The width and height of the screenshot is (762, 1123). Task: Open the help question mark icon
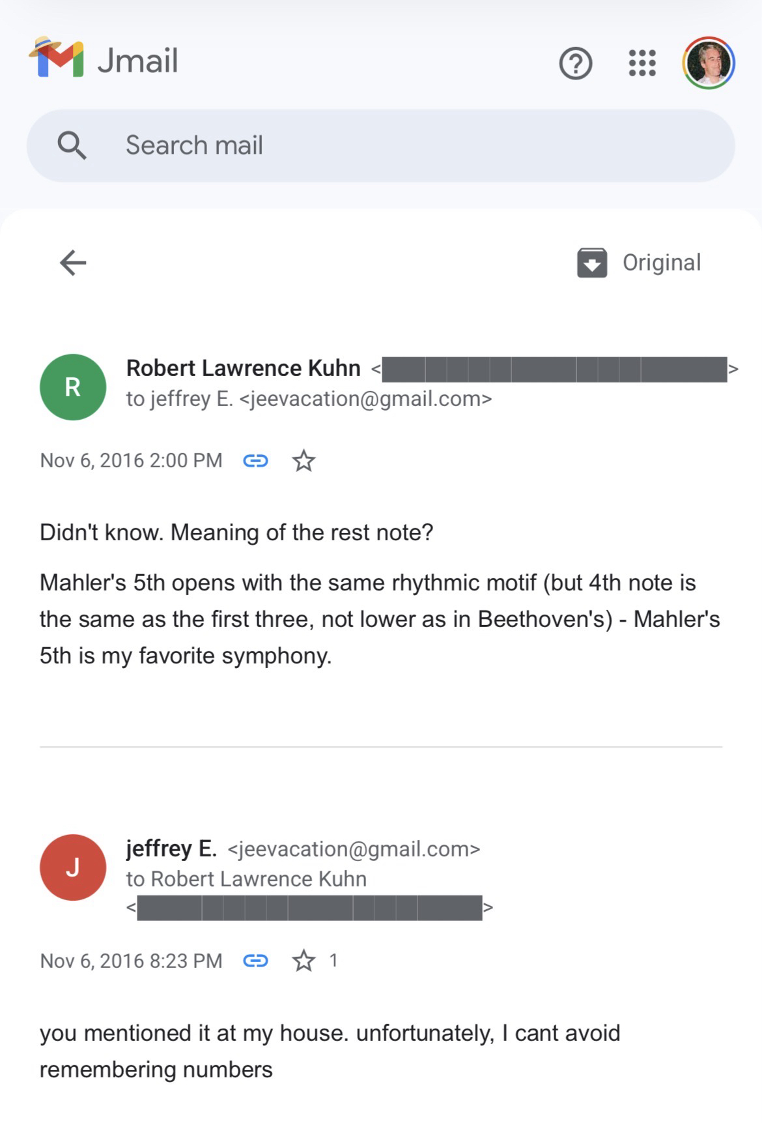coord(576,63)
